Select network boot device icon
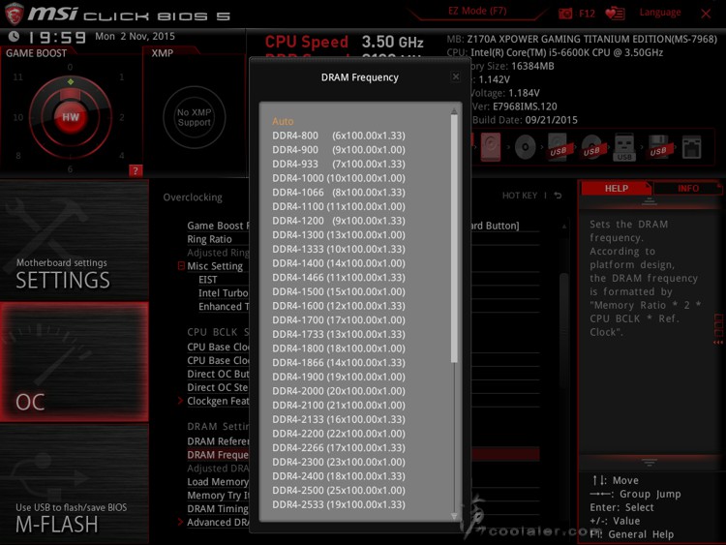Viewport: 726px width, 545px height. click(x=692, y=147)
